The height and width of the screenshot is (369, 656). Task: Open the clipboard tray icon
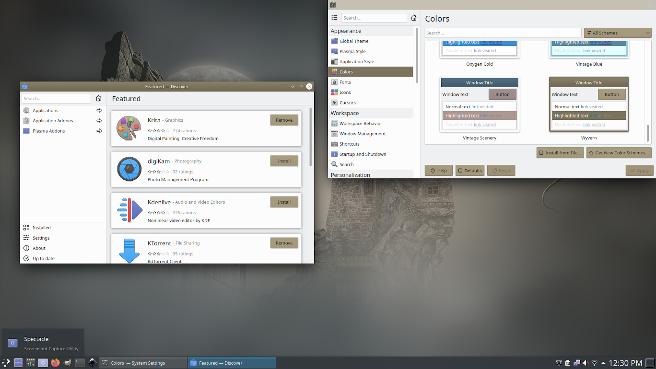(568, 363)
